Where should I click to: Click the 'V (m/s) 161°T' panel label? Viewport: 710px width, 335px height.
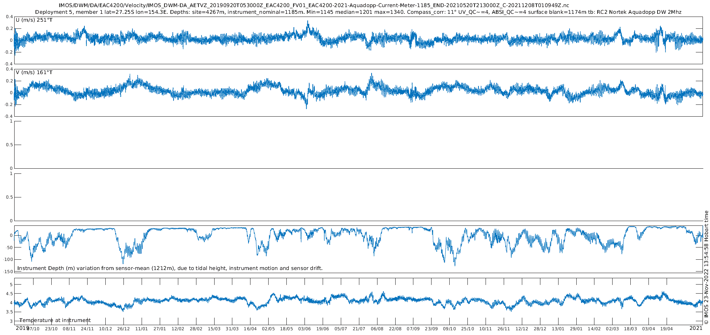point(34,73)
